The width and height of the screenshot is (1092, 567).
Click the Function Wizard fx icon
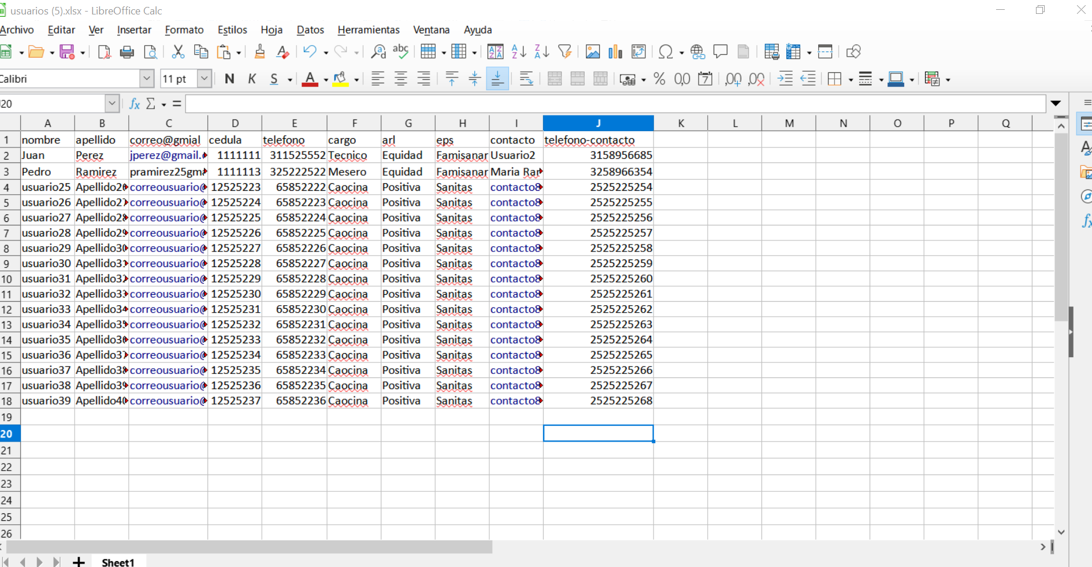(x=135, y=104)
